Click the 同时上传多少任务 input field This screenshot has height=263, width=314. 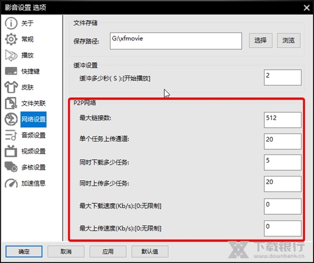[x=283, y=184]
